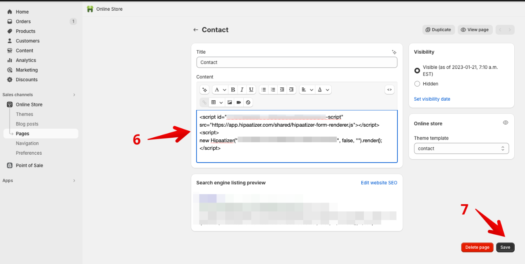Screen dimensions: 525x264
Task: Insert an image into the content
Action: [x=230, y=102]
